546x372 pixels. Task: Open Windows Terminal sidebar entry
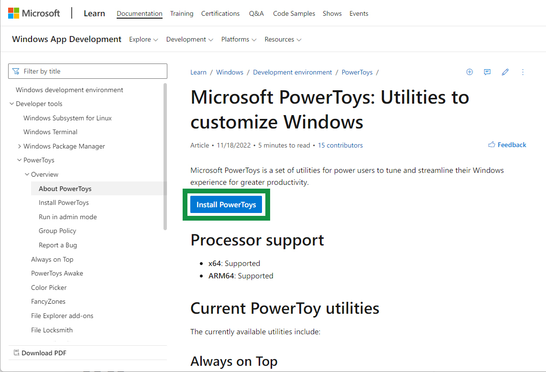51,132
